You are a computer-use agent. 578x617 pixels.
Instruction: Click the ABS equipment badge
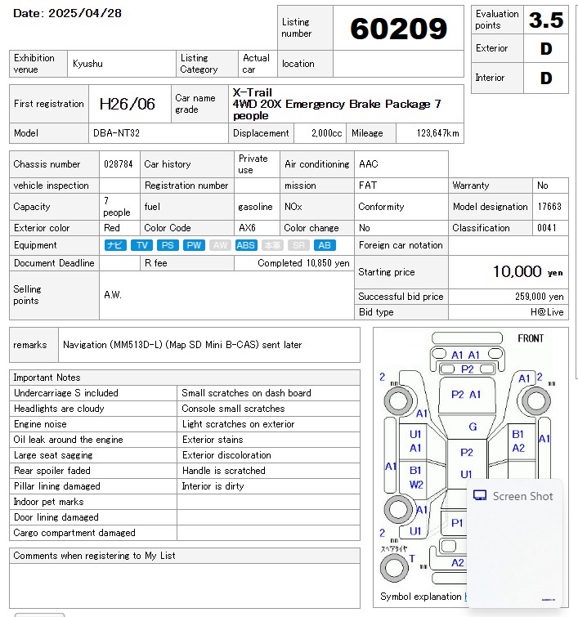tap(246, 245)
